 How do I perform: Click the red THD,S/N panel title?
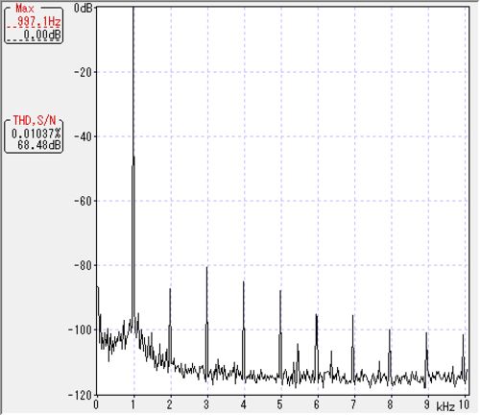click(35, 120)
